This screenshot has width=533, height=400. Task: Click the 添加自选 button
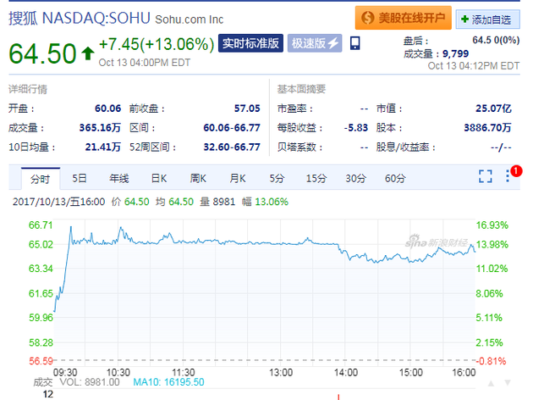(x=487, y=19)
